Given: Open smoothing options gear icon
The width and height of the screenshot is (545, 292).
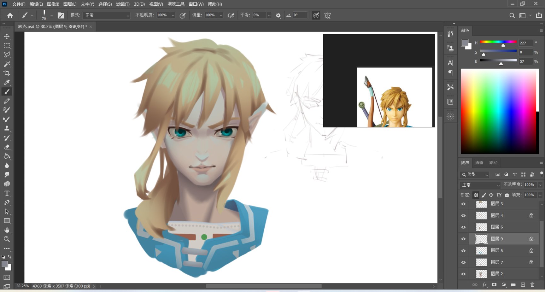Looking at the screenshot, I should 278,15.
